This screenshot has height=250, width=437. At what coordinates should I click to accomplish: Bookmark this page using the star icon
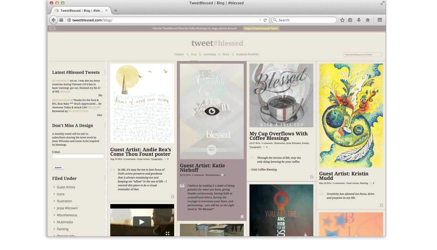coord(342,20)
